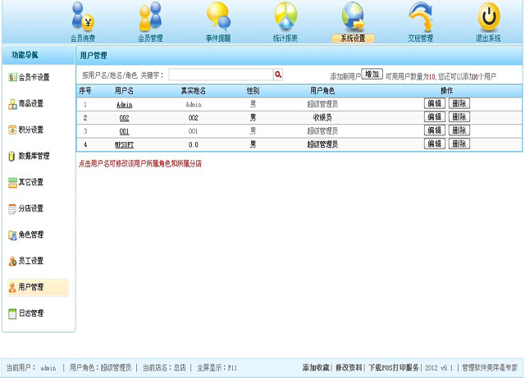Open the 统计报表 pie chart icon

tap(285, 16)
